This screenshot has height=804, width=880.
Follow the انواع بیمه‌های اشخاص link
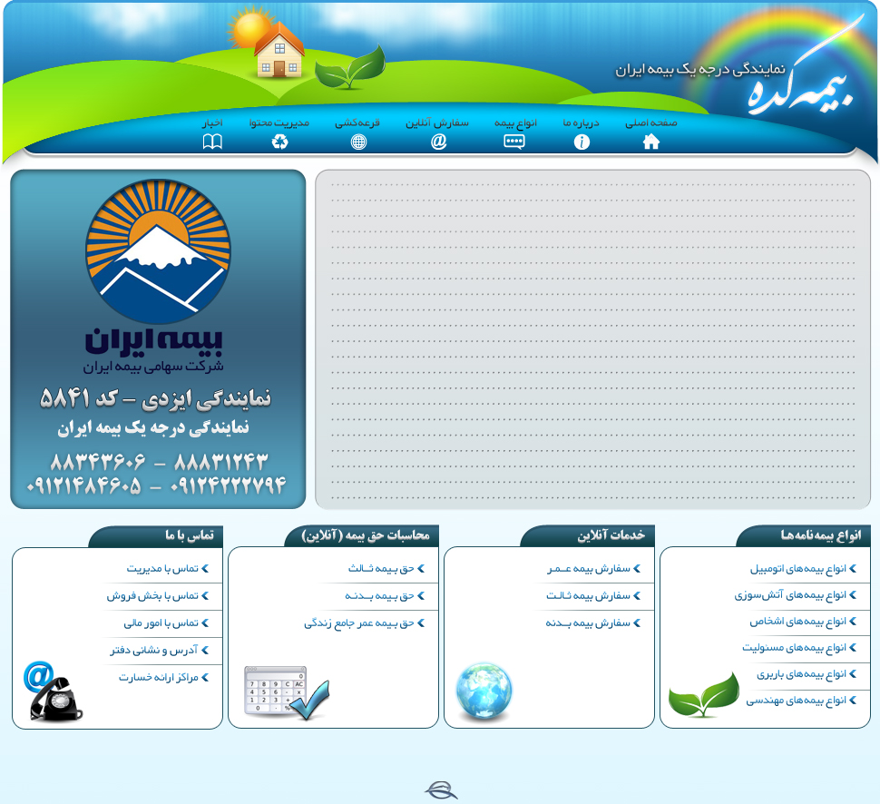point(798,622)
